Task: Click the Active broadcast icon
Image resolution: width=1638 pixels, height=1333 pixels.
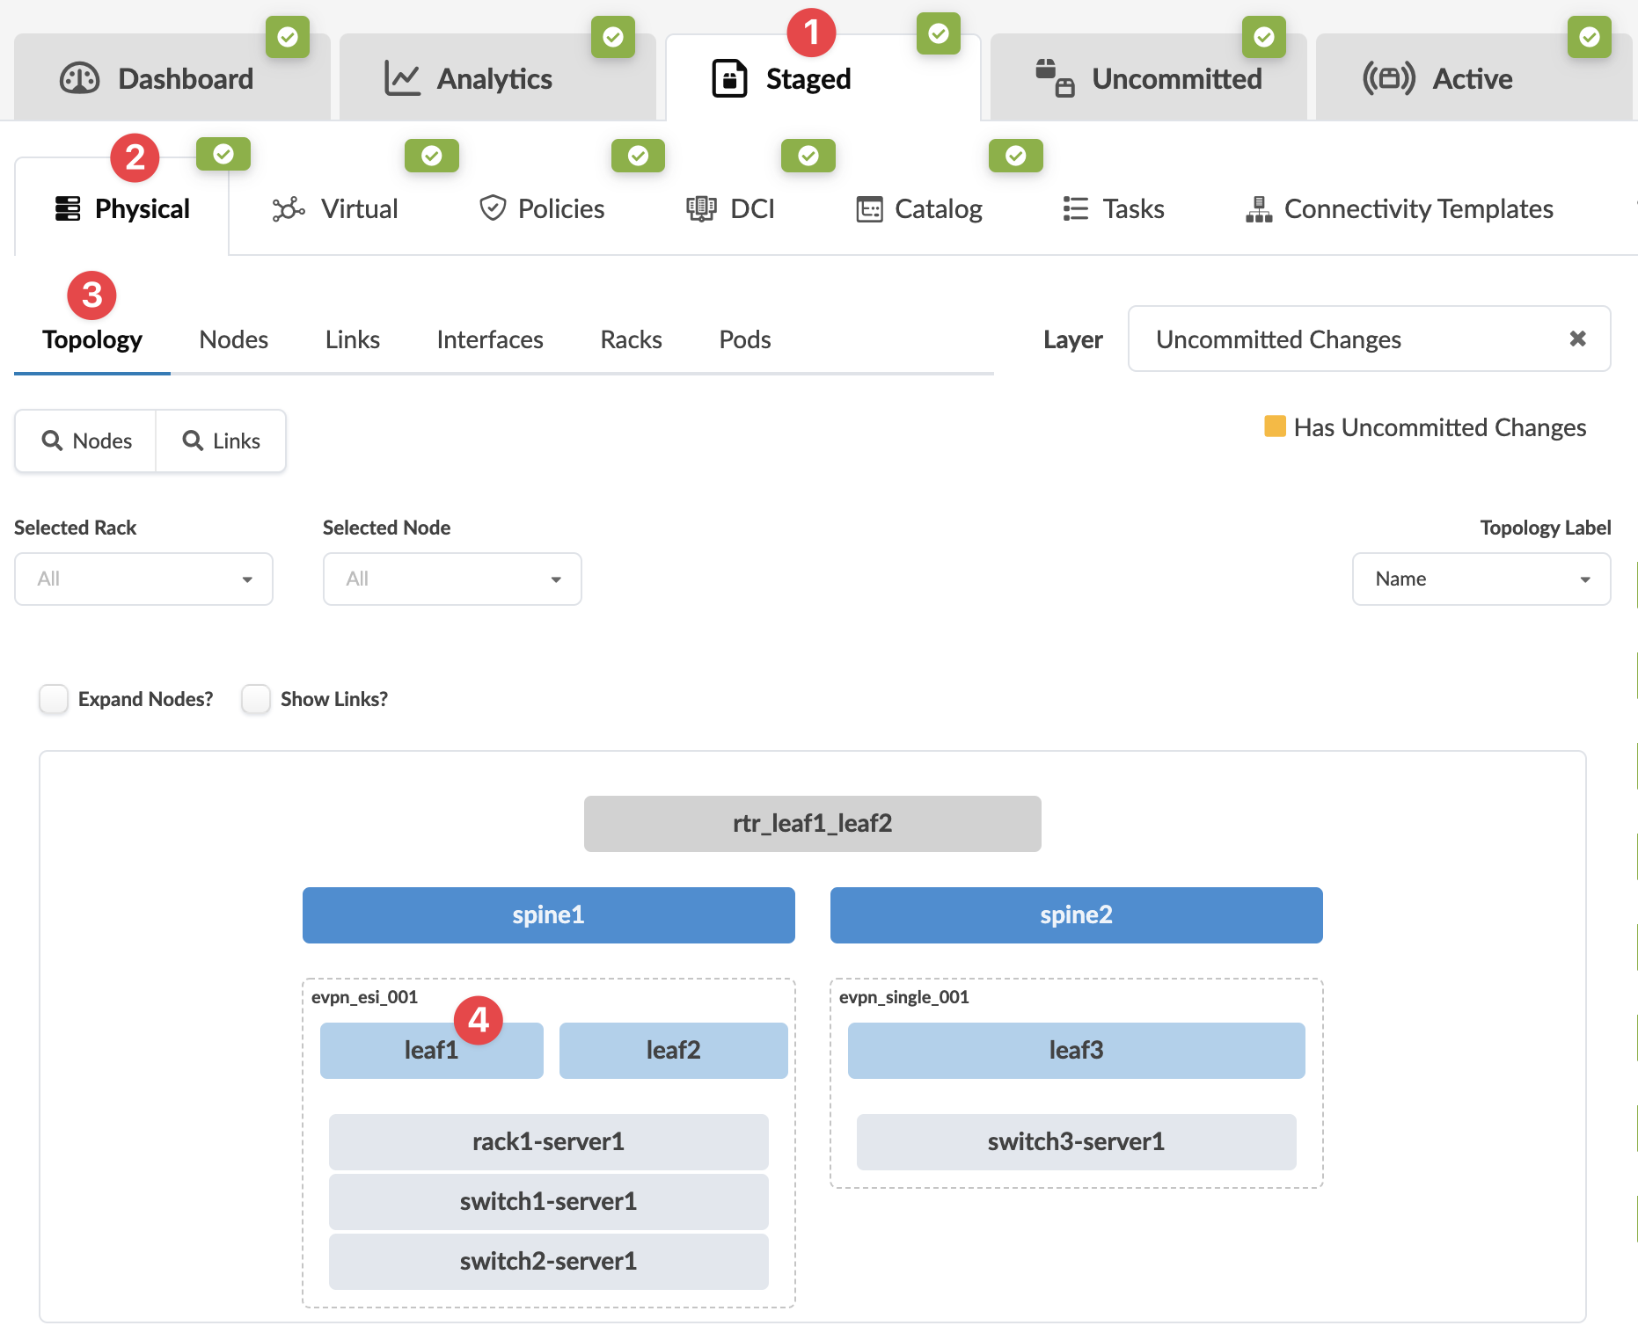Action: coord(1388,79)
